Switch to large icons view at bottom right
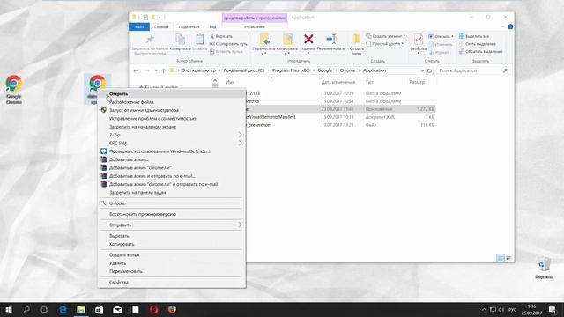 (508, 258)
